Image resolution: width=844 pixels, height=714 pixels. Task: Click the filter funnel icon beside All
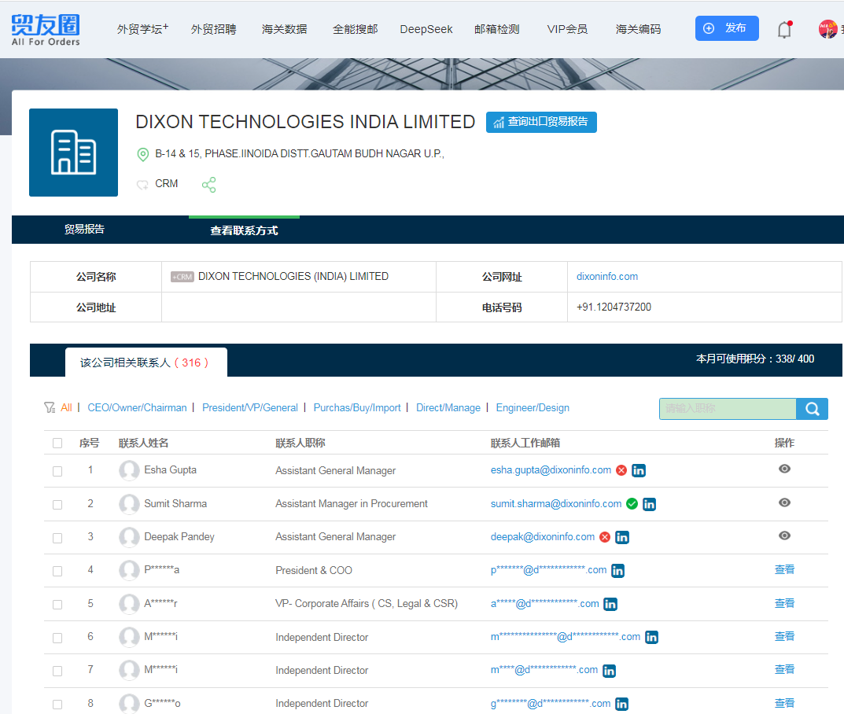[x=50, y=408]
